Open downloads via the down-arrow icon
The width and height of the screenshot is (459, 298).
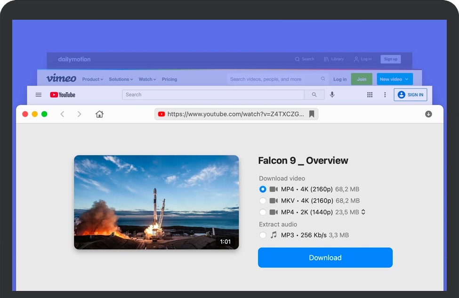(428, 114)
